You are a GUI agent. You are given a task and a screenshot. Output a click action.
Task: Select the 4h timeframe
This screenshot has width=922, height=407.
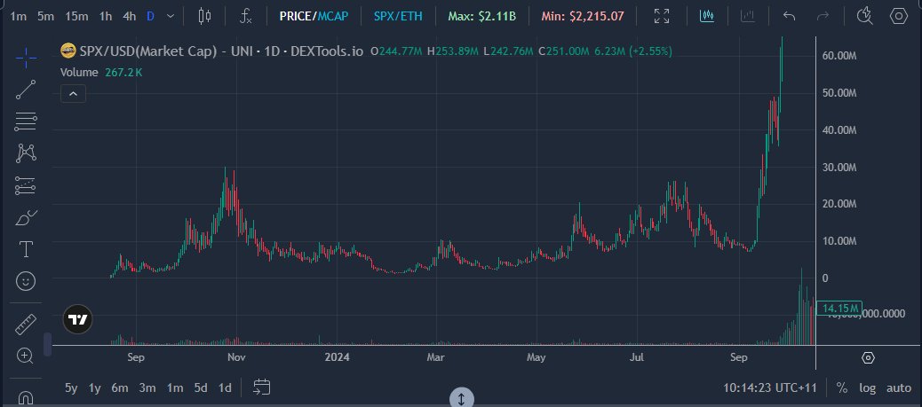point(130,16)
